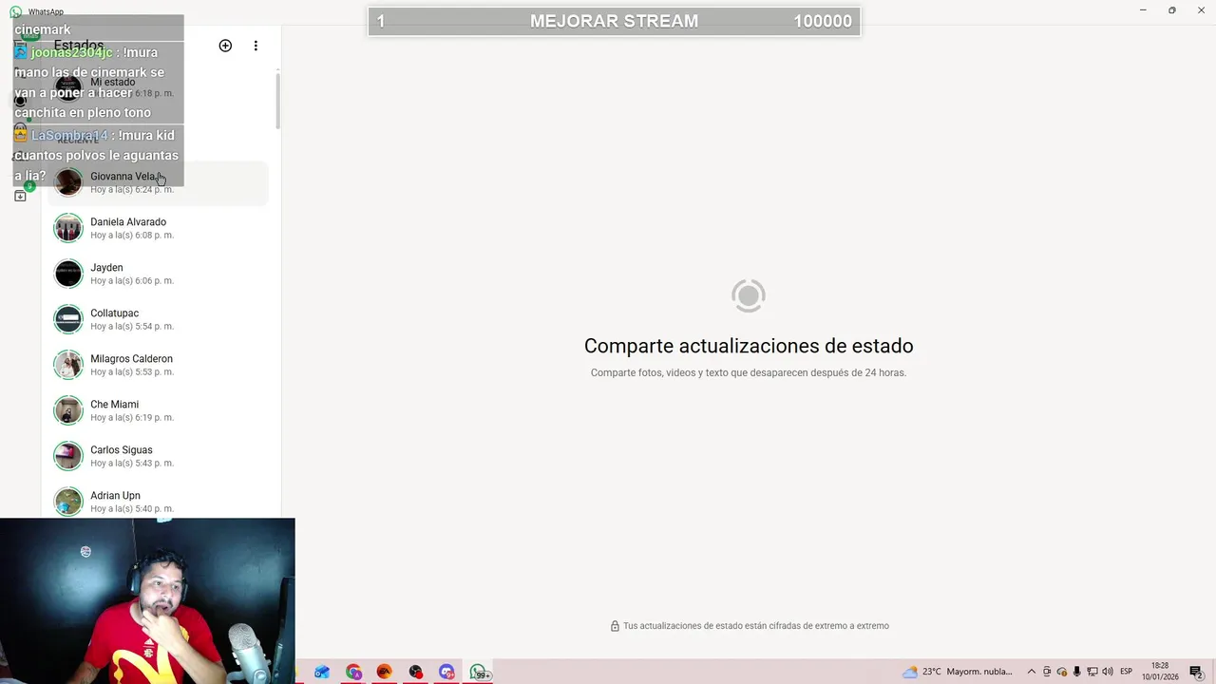Viewport: 1216px width, 684px height.
Task: Open the archived chats icon in sidebar
Action: coord(20,196)
